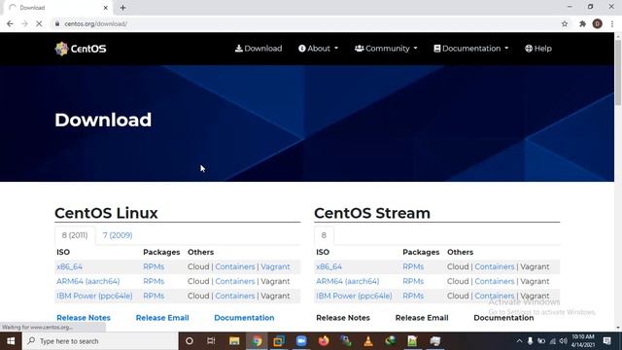Screen dimensions: 622x350
Task: Stop page loading with the X button
Action: click(x=39, y=23)
